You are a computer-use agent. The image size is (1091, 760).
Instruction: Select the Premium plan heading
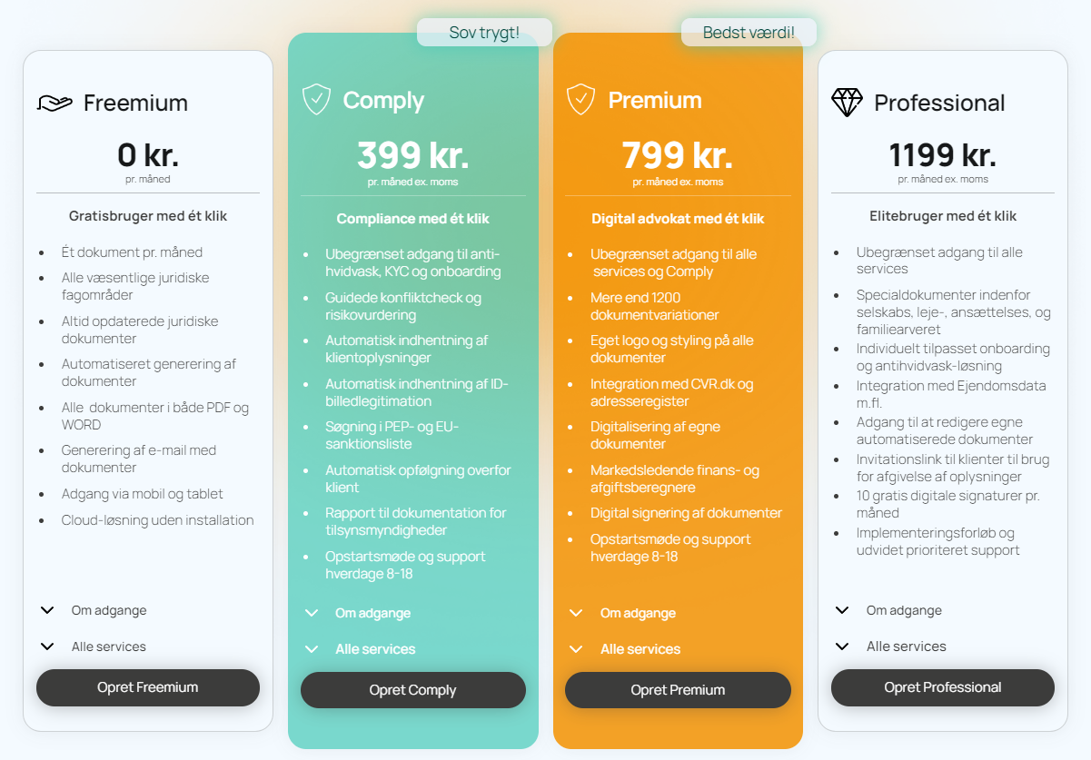pyautogui.click(x=656, y=100)
